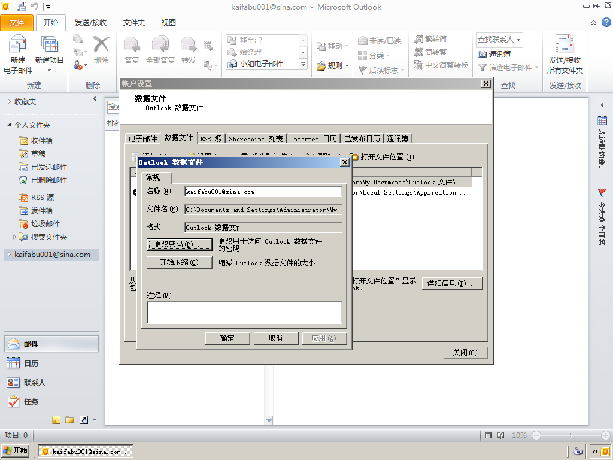Viewport: 613px width, 460px height.
Task: Click Close (关闭) in Account Settings
Action: (x=466, y=353)
